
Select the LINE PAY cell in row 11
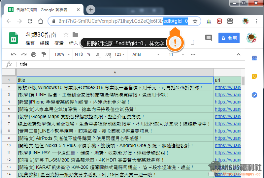(x=115, y=153)
